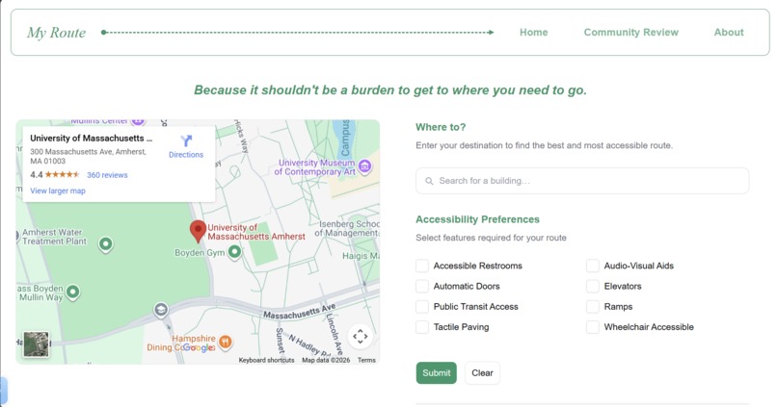Click the Directions link text

pos(186,155)
